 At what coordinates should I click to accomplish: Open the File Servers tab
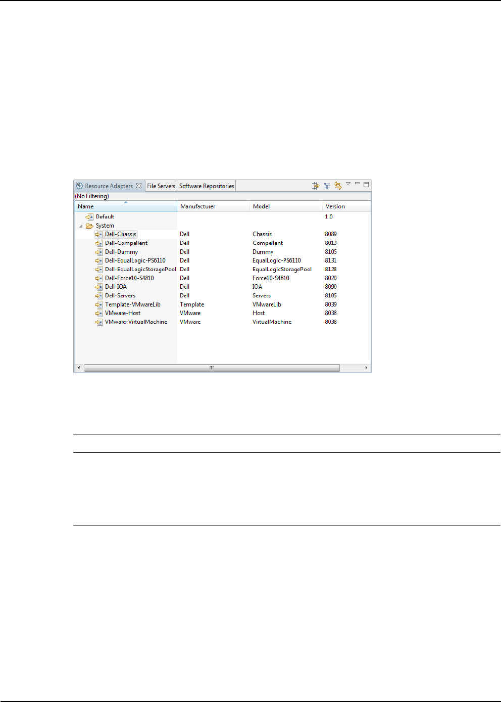161,186
